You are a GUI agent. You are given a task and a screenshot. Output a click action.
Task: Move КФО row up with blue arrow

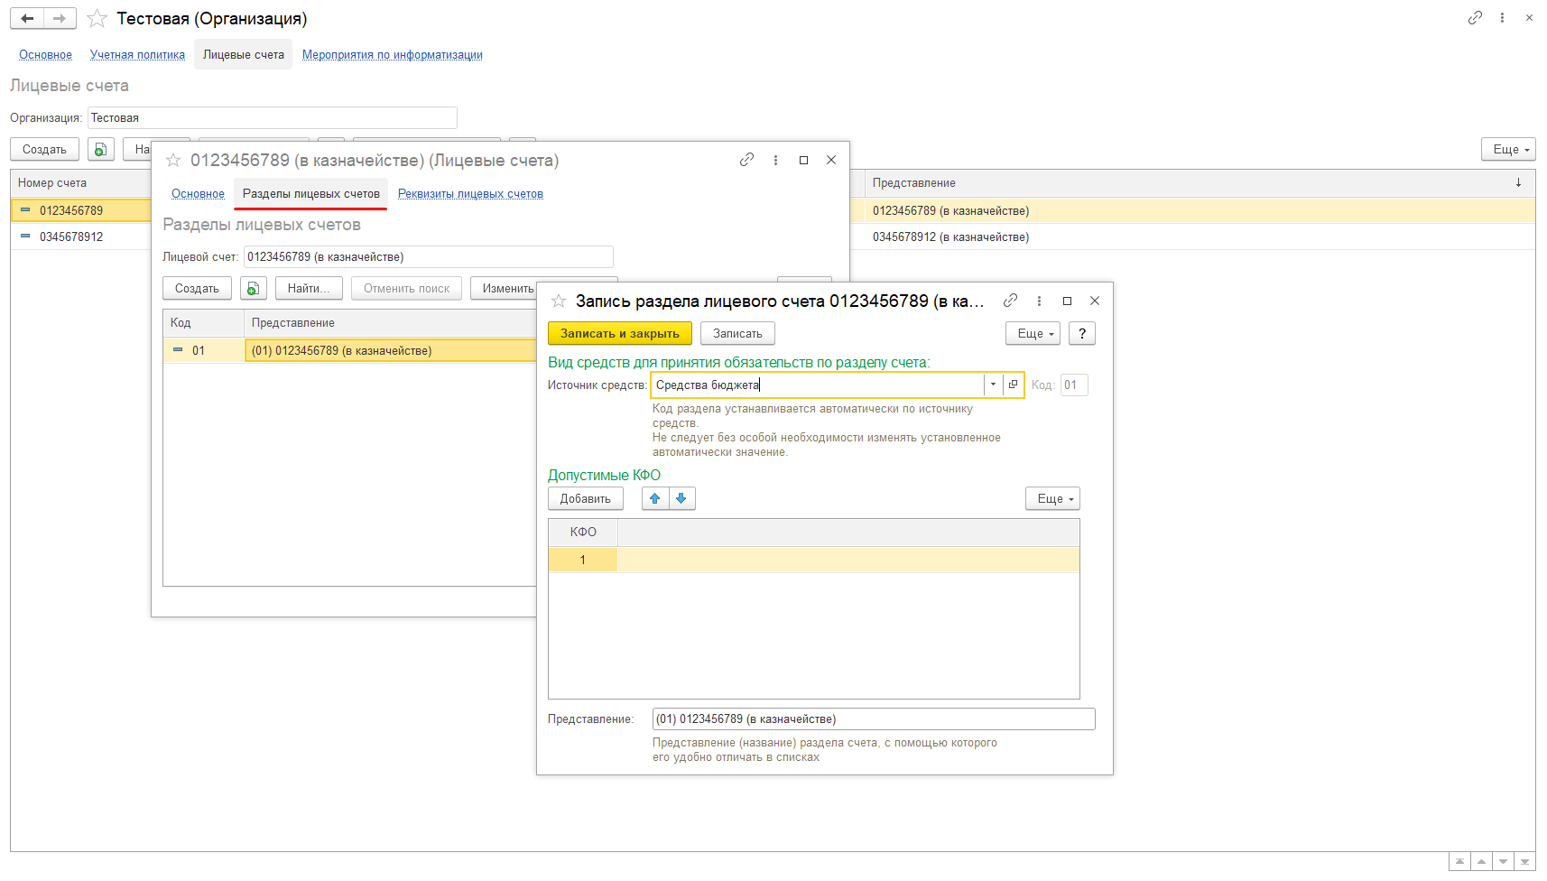point(655,499)
